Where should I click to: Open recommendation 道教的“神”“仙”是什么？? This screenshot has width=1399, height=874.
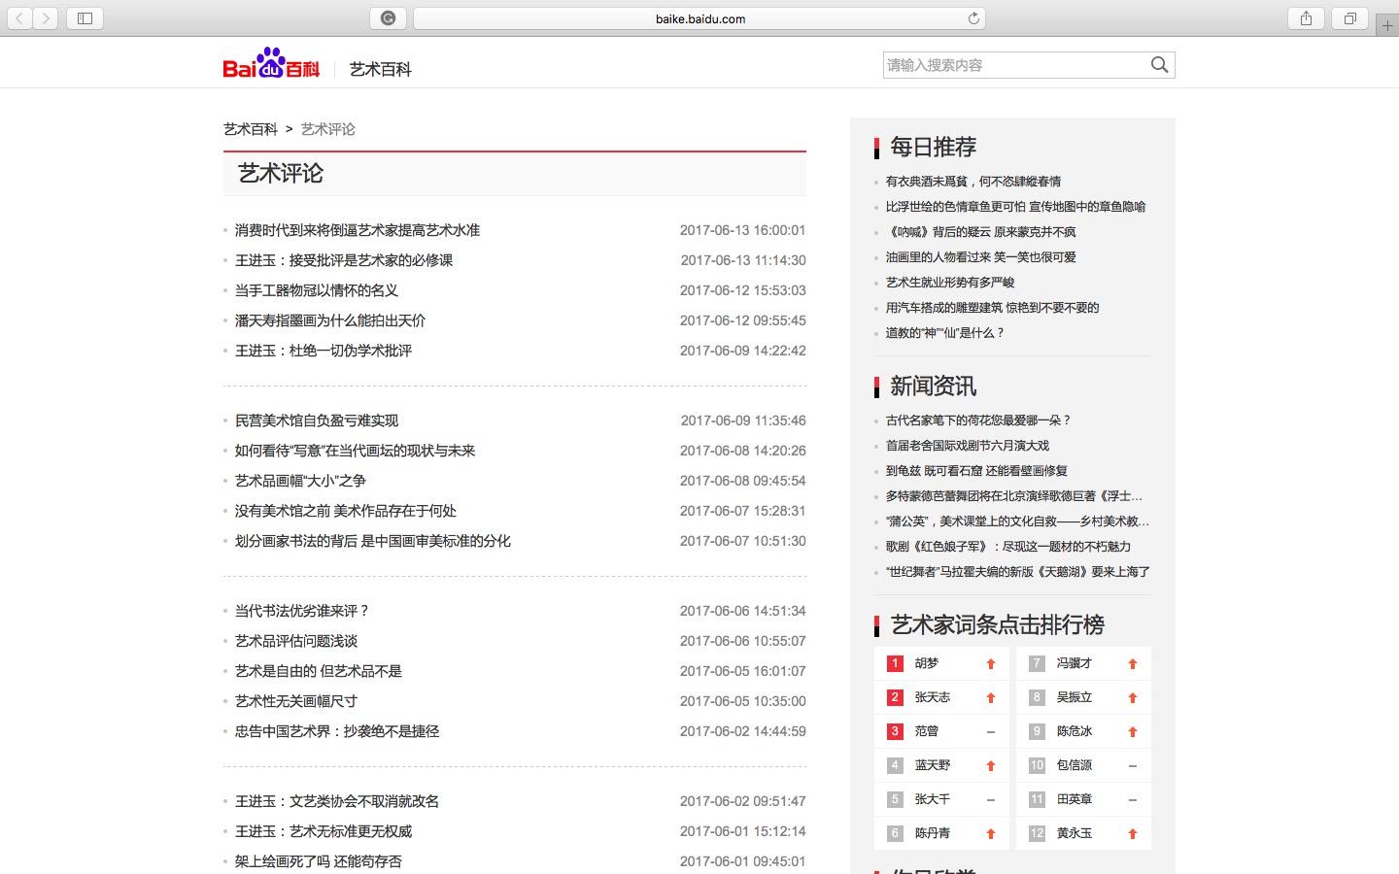(945, 333)
